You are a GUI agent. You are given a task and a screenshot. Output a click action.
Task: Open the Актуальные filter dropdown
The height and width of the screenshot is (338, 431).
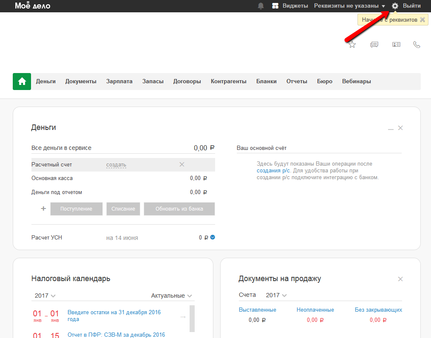point(171,296)
